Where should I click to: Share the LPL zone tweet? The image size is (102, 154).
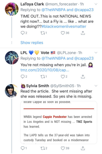(x=83, y=76)
